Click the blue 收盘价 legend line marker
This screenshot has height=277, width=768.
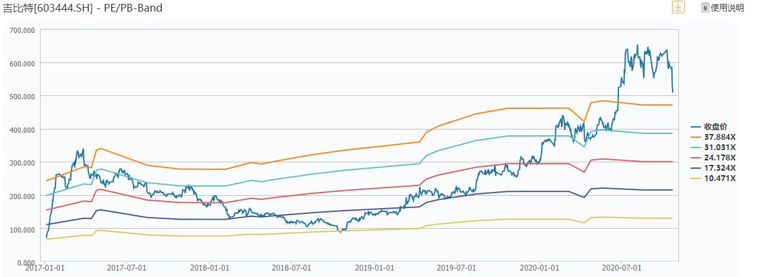point(696,127)
